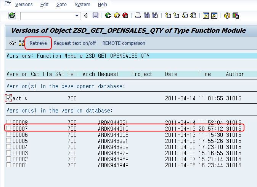Uncheck the activ version checkbox
The image size is (257, 187).
pos(8,98)
